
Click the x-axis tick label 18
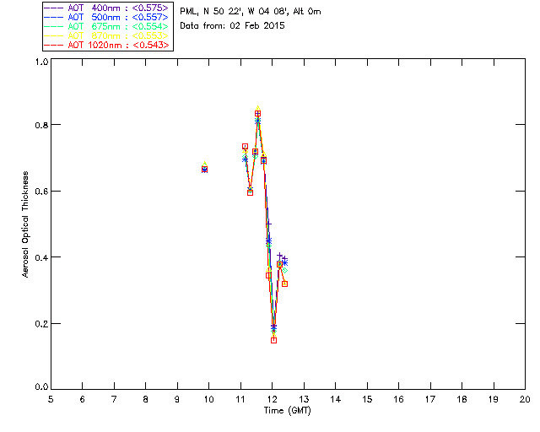click(462, 399)
